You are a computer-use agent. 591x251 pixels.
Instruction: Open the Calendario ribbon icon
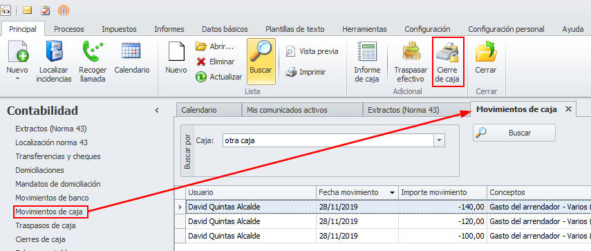tap(131, 51)
